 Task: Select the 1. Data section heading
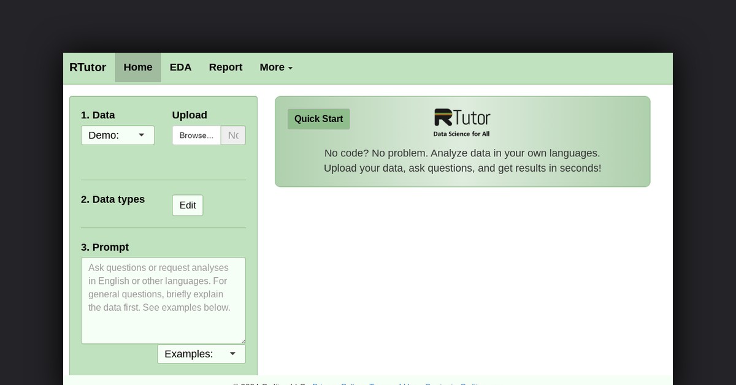coord(98,115)
